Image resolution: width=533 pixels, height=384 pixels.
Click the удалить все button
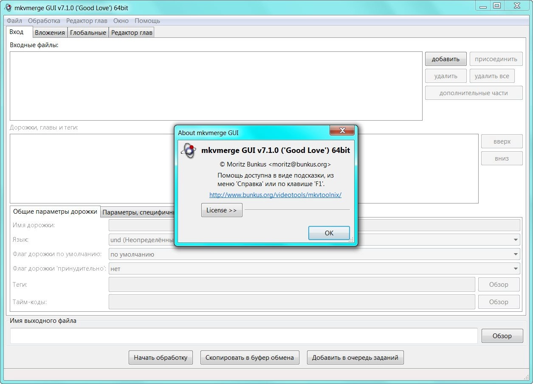pos(492,76)
